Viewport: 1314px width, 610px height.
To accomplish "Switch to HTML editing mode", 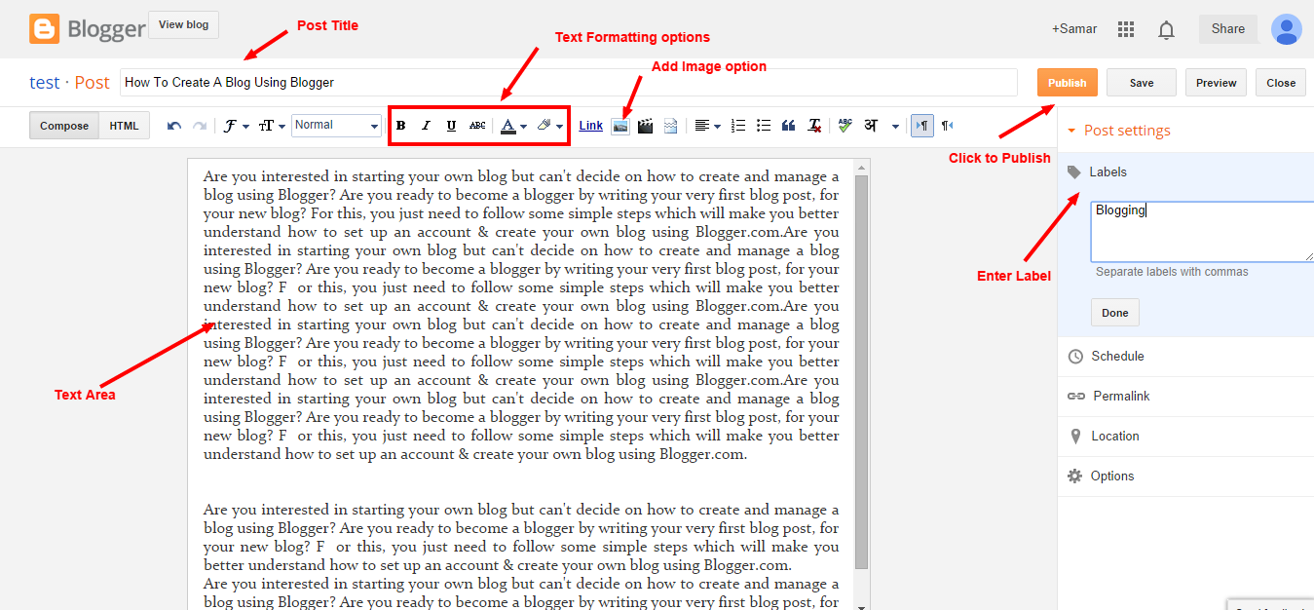I will [124, 126].
